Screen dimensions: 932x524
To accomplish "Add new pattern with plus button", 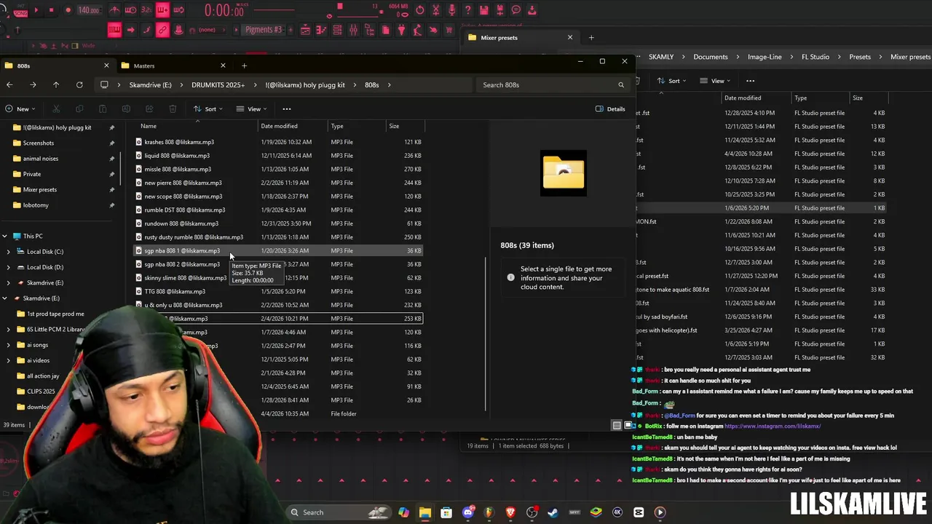I will coord(289,30).
